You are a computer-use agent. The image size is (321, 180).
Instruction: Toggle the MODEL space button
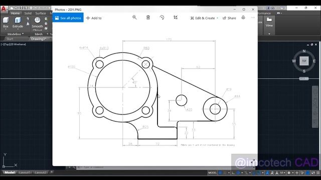[213, 172]
